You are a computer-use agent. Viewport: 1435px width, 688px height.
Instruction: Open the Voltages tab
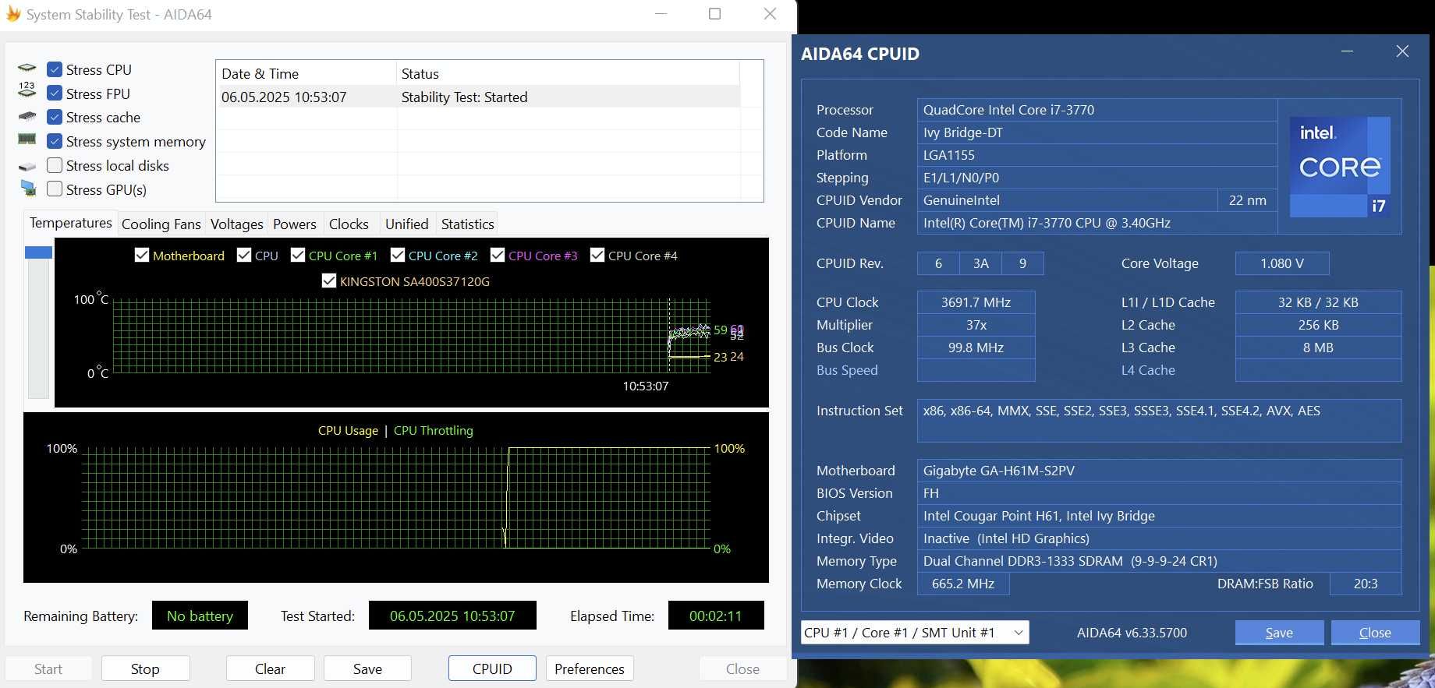237,224
